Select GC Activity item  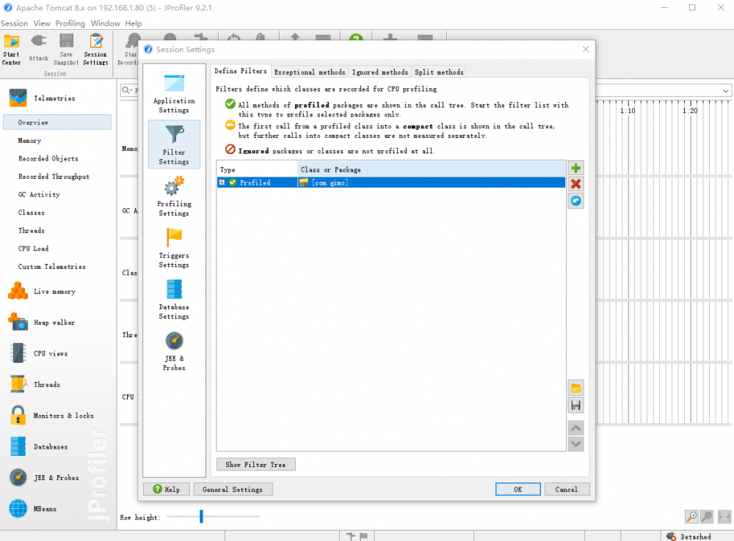point(40,194)
